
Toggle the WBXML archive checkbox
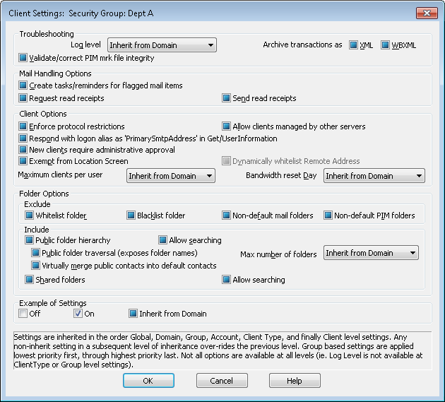(x=385, y=45)
